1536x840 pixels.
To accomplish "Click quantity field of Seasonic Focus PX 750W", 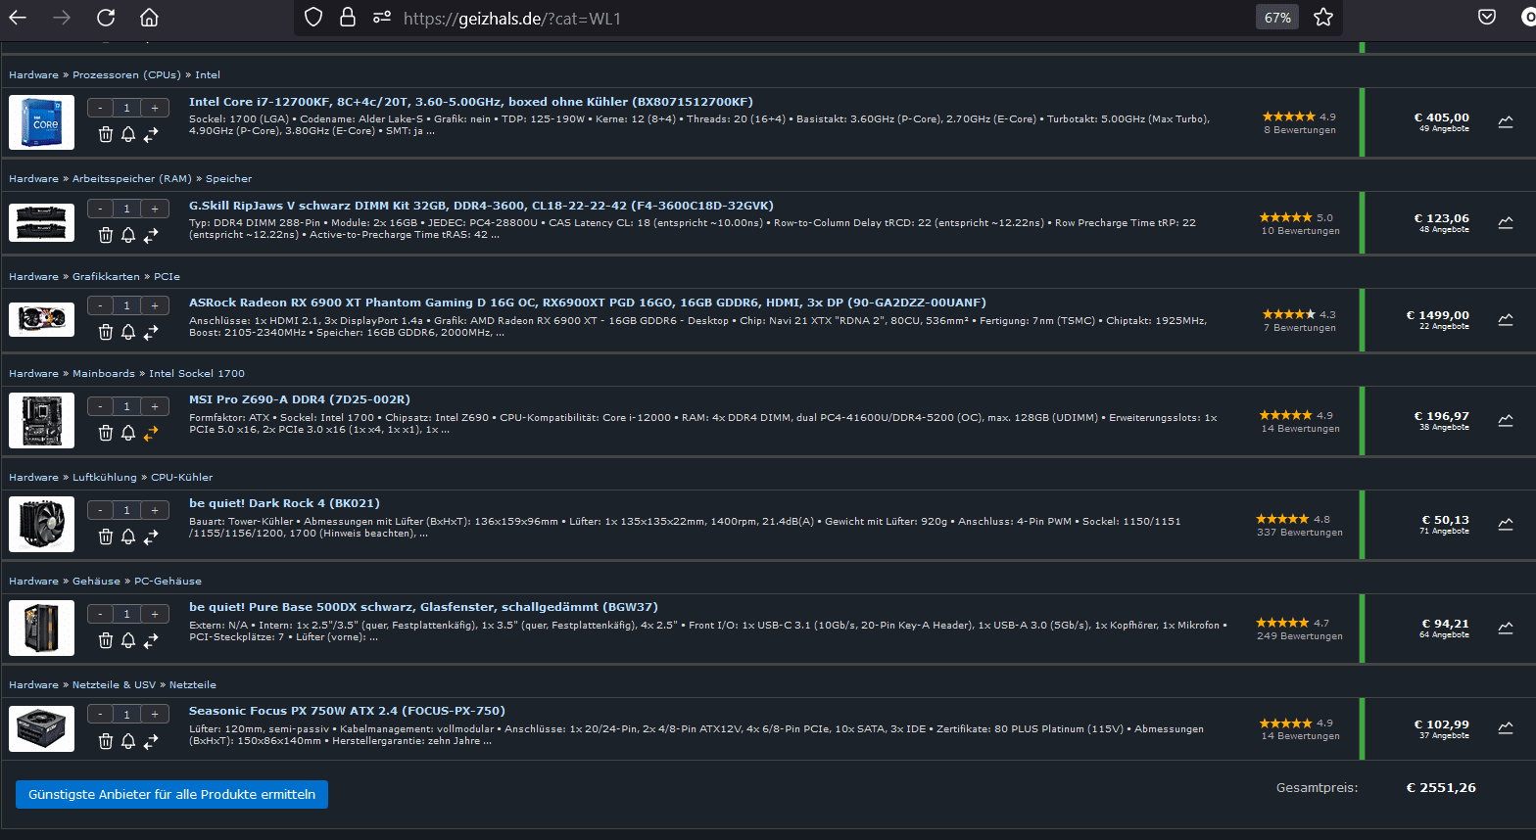I will (x=126, y=715).
